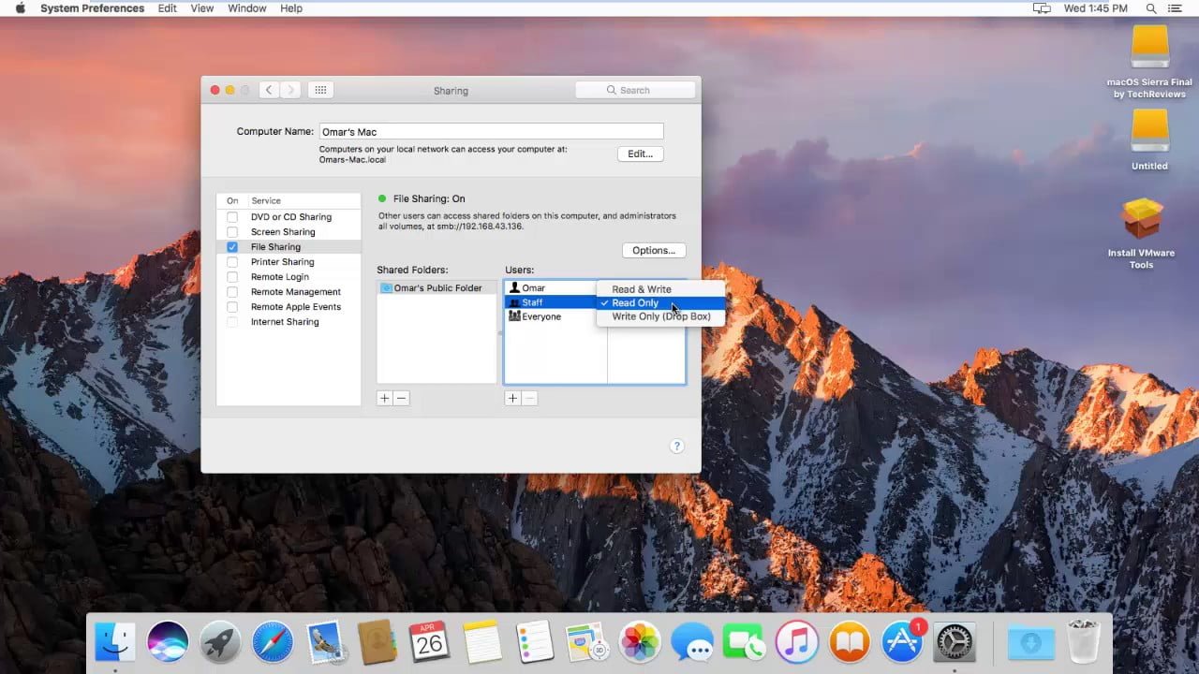Open System Preferences menu

[x=92, y=8]
